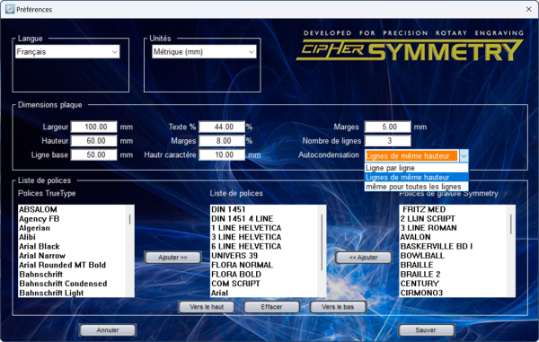
Task: Click the Hautr caractère input field
Action: [222, 155]
